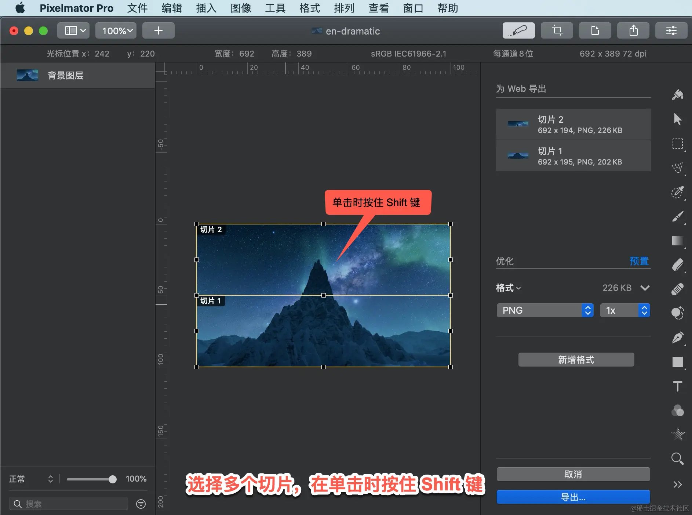Open the 插入 menu
The width and height of the screenshot is (692, 515).
206,8
